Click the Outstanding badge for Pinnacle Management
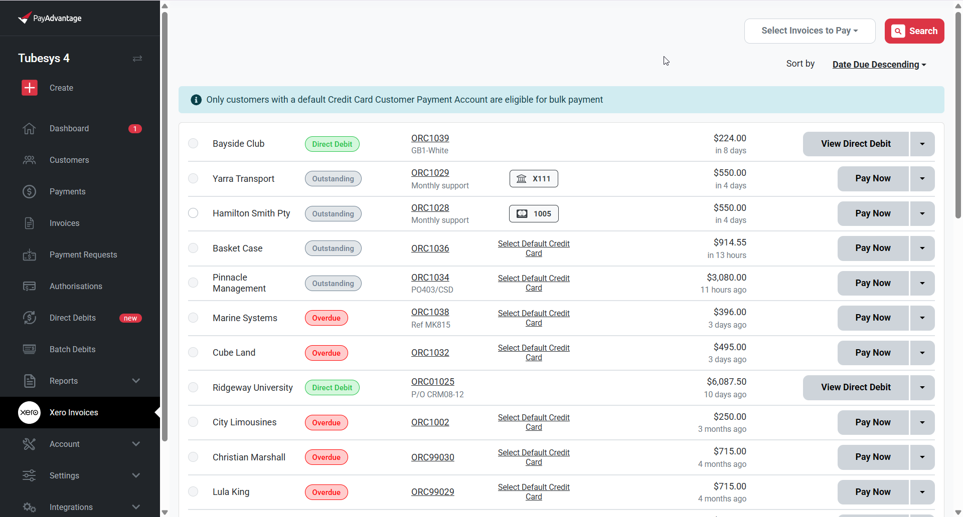 tap(333, 283)
